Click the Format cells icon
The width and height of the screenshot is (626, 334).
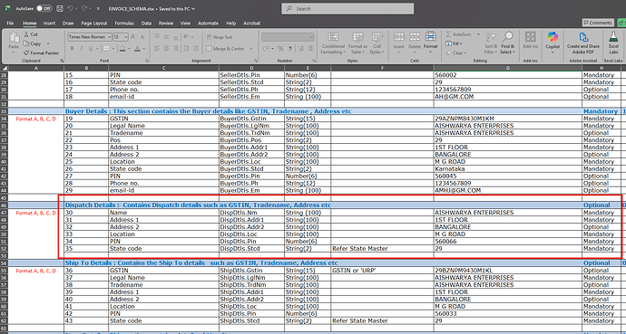[430, 36]
